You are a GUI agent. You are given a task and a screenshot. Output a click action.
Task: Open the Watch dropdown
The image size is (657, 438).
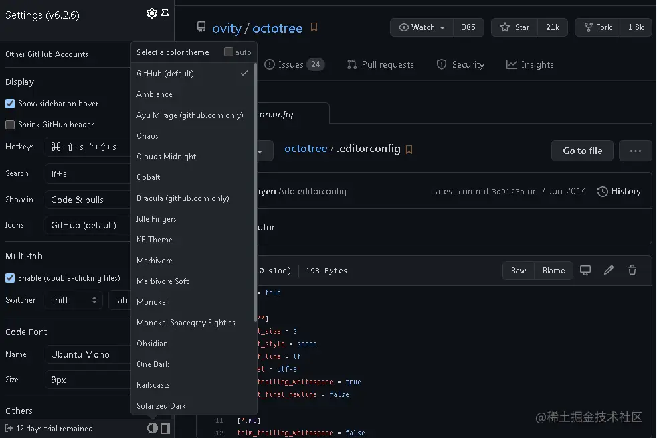[x=422, y=27]
